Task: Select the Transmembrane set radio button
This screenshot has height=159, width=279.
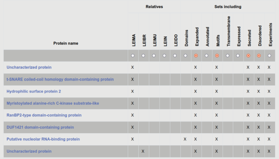Action: point(227,56)
